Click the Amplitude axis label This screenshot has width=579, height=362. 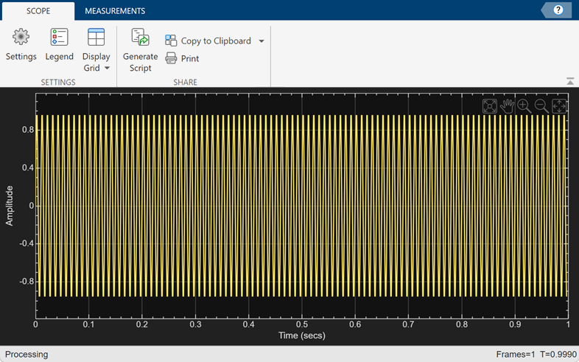pyautogui.click(x=10, y=206)
